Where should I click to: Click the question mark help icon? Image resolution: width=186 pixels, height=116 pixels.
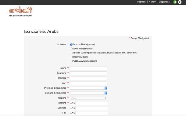(x=180, y=2)
